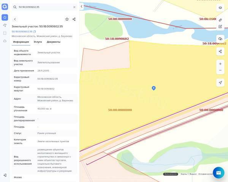Open favorites in left sidebar
This screenshot has width=228, height=182.
[x=5, y=17]
